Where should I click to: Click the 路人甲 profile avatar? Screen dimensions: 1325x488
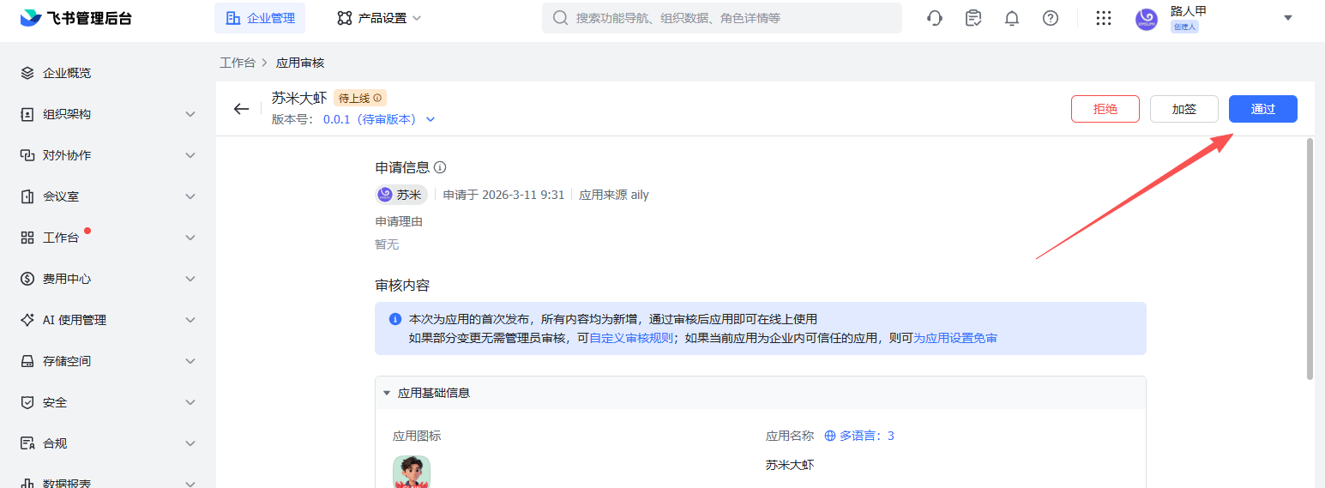(1147, 19)
